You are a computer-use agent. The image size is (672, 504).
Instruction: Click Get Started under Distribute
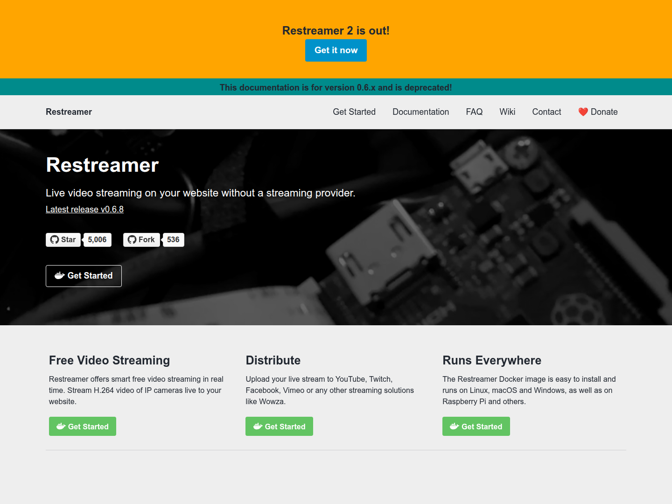click(279, 427)
